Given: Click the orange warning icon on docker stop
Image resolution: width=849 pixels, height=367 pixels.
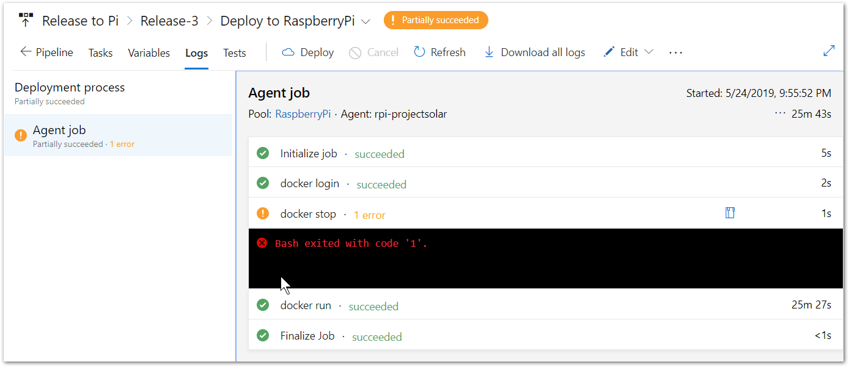Looking at the screenshot, I should 263,213.
